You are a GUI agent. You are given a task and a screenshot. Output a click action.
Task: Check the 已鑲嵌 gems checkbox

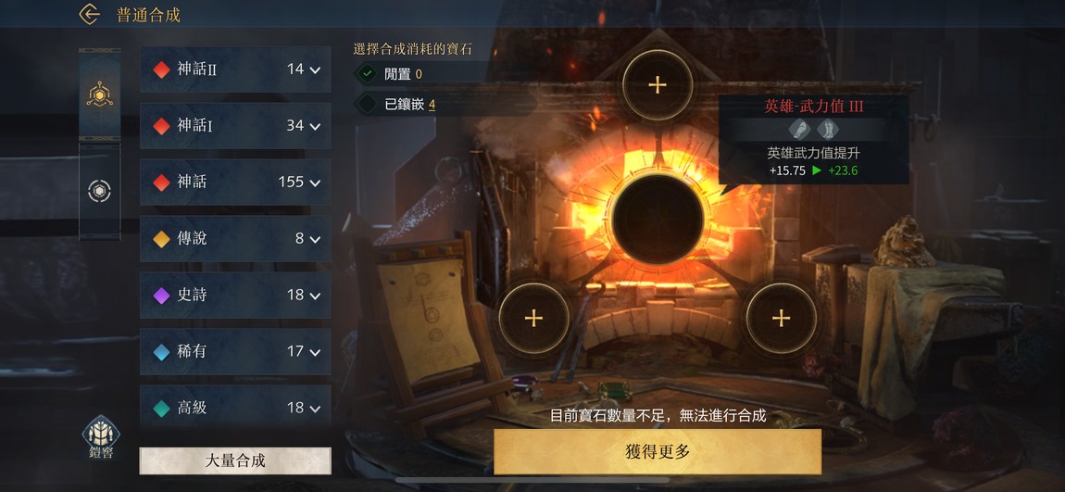pyautogui.click(x=368, y=104)
